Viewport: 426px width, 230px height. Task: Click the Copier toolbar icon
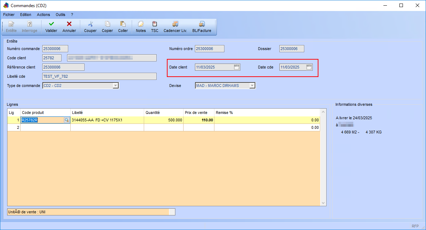(x=107, y=24)
